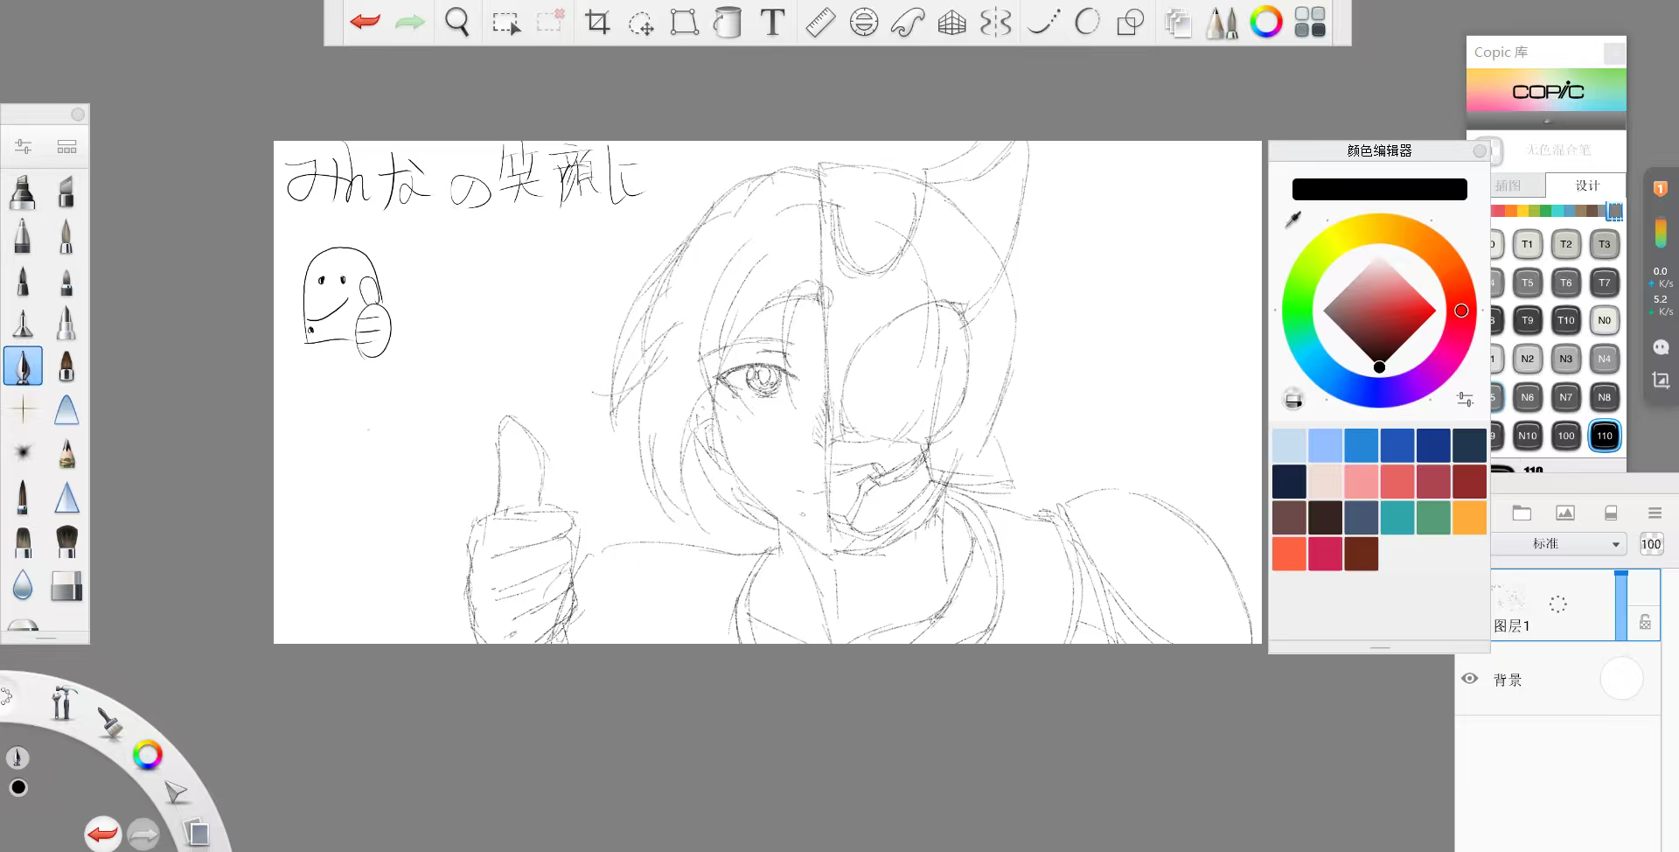
Task: Switch to the 插图 tab
Action: point(1510,185)
